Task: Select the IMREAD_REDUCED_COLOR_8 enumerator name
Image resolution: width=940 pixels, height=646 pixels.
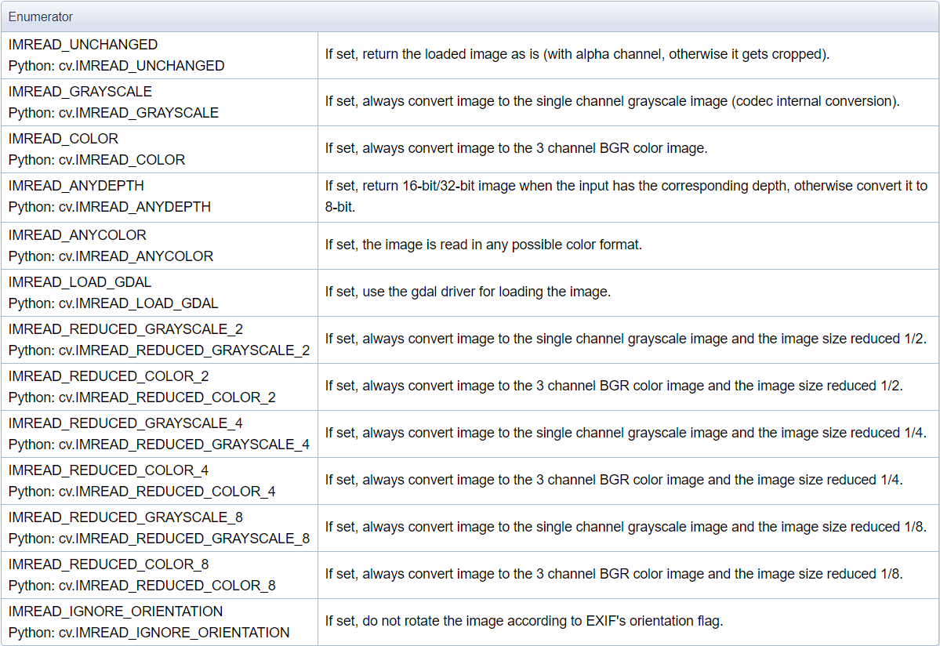Action: tap(108, 564)
